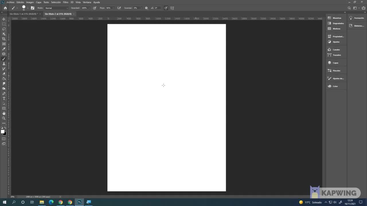Expand the Opacity slider dropdown arrow
This screenshot has height=206, width=367.
coord(89,8)
